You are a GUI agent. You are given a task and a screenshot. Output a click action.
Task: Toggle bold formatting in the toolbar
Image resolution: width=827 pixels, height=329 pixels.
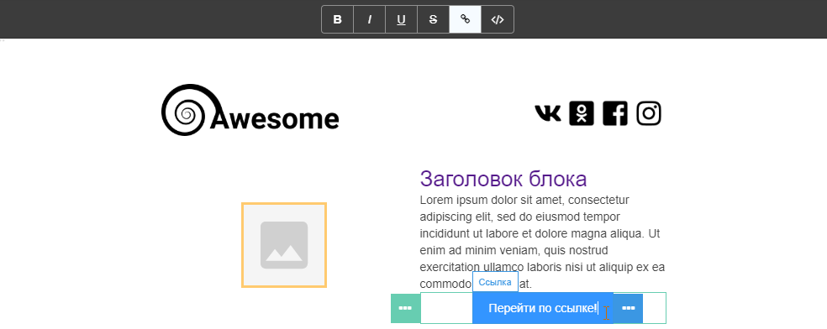tap(338, 19)
